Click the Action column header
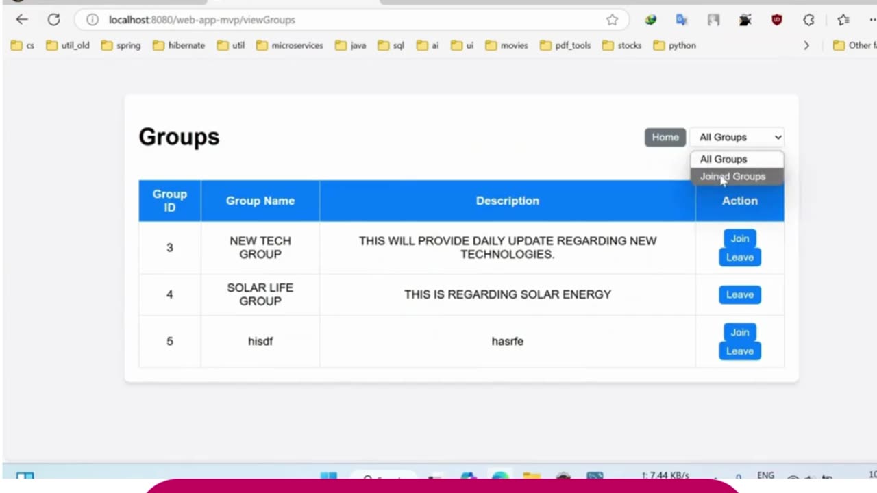This screenshot has width=877, height=493. pos(740,201)
